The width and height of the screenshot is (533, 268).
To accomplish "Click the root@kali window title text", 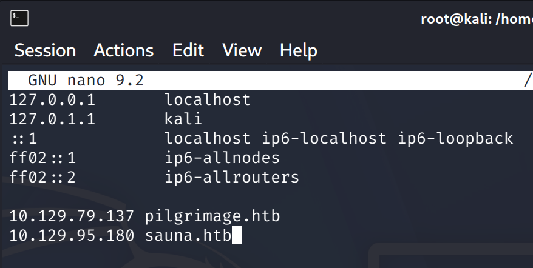I will [x=477, y=19].
